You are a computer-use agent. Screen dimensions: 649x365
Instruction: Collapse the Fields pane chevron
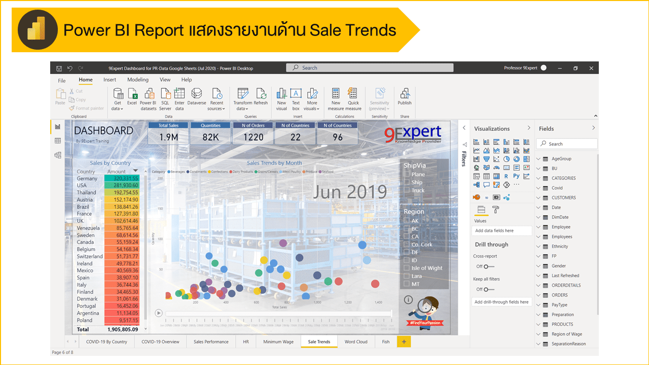pyautogui.click(x=594, y=128)
